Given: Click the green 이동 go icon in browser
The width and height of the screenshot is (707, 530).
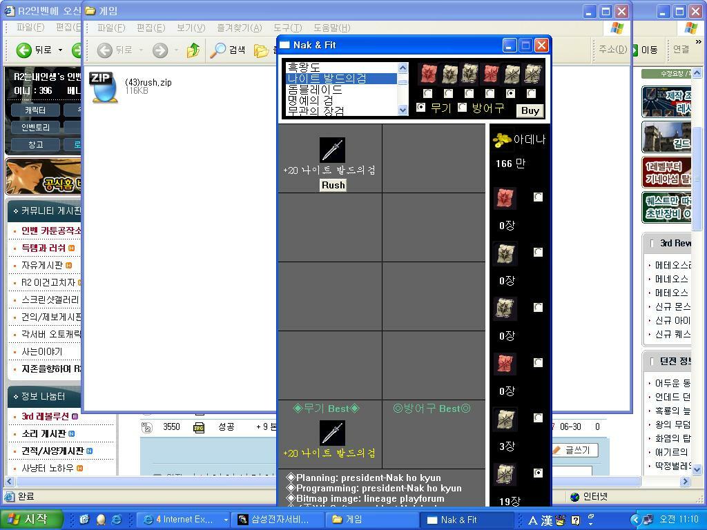Looking at the screenshot, I should click(635, 50).
